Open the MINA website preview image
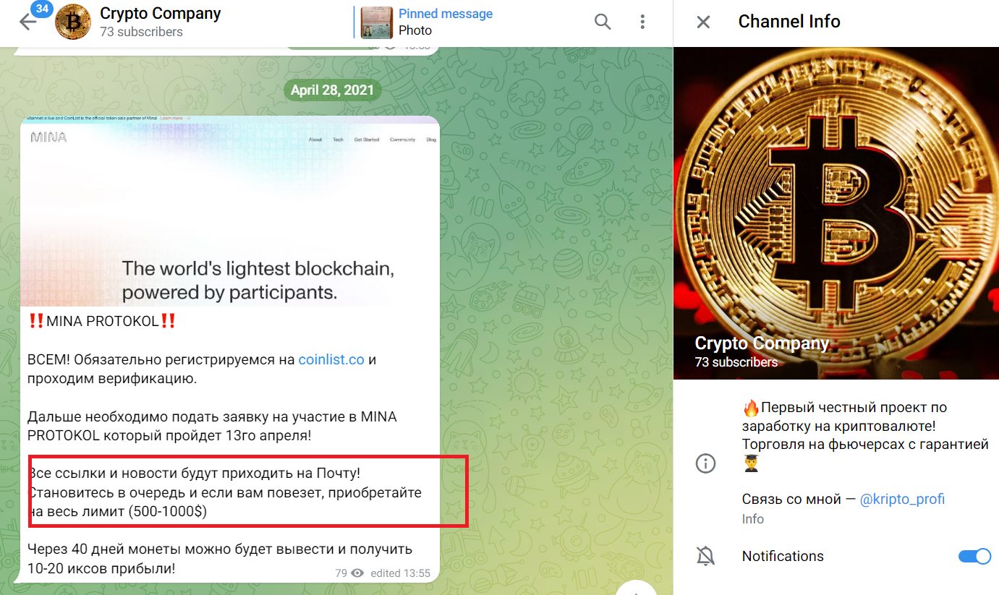This screenshot has width=999, height=595. [230, 210]
